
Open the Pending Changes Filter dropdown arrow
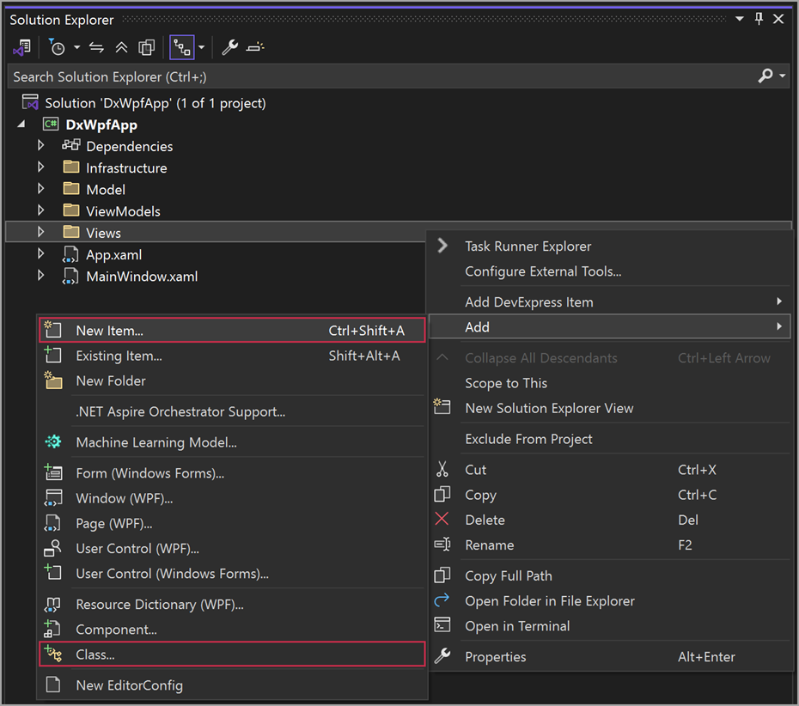[77, 48]
